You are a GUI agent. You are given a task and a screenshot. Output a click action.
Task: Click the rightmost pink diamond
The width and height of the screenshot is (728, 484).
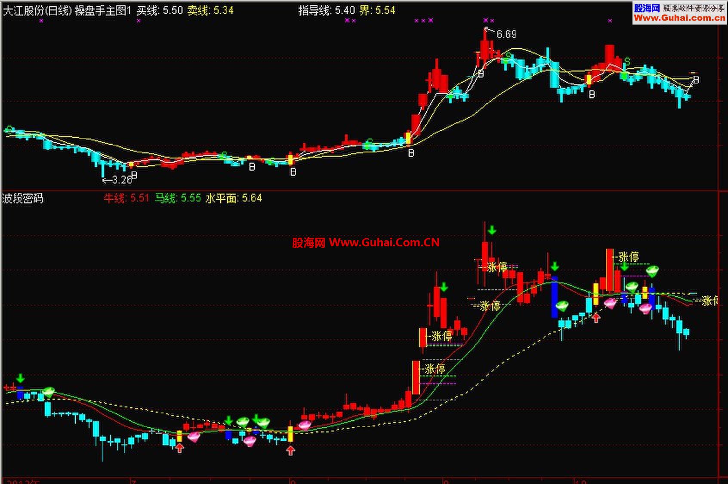point(645,308)
